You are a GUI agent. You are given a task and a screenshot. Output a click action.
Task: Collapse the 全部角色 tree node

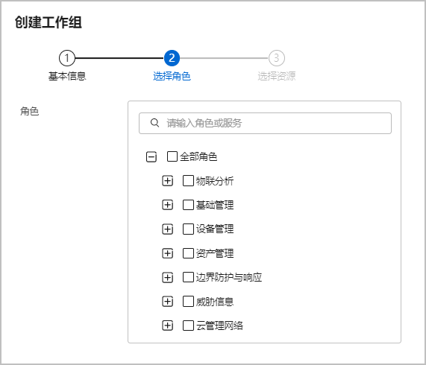pos(151,156)
